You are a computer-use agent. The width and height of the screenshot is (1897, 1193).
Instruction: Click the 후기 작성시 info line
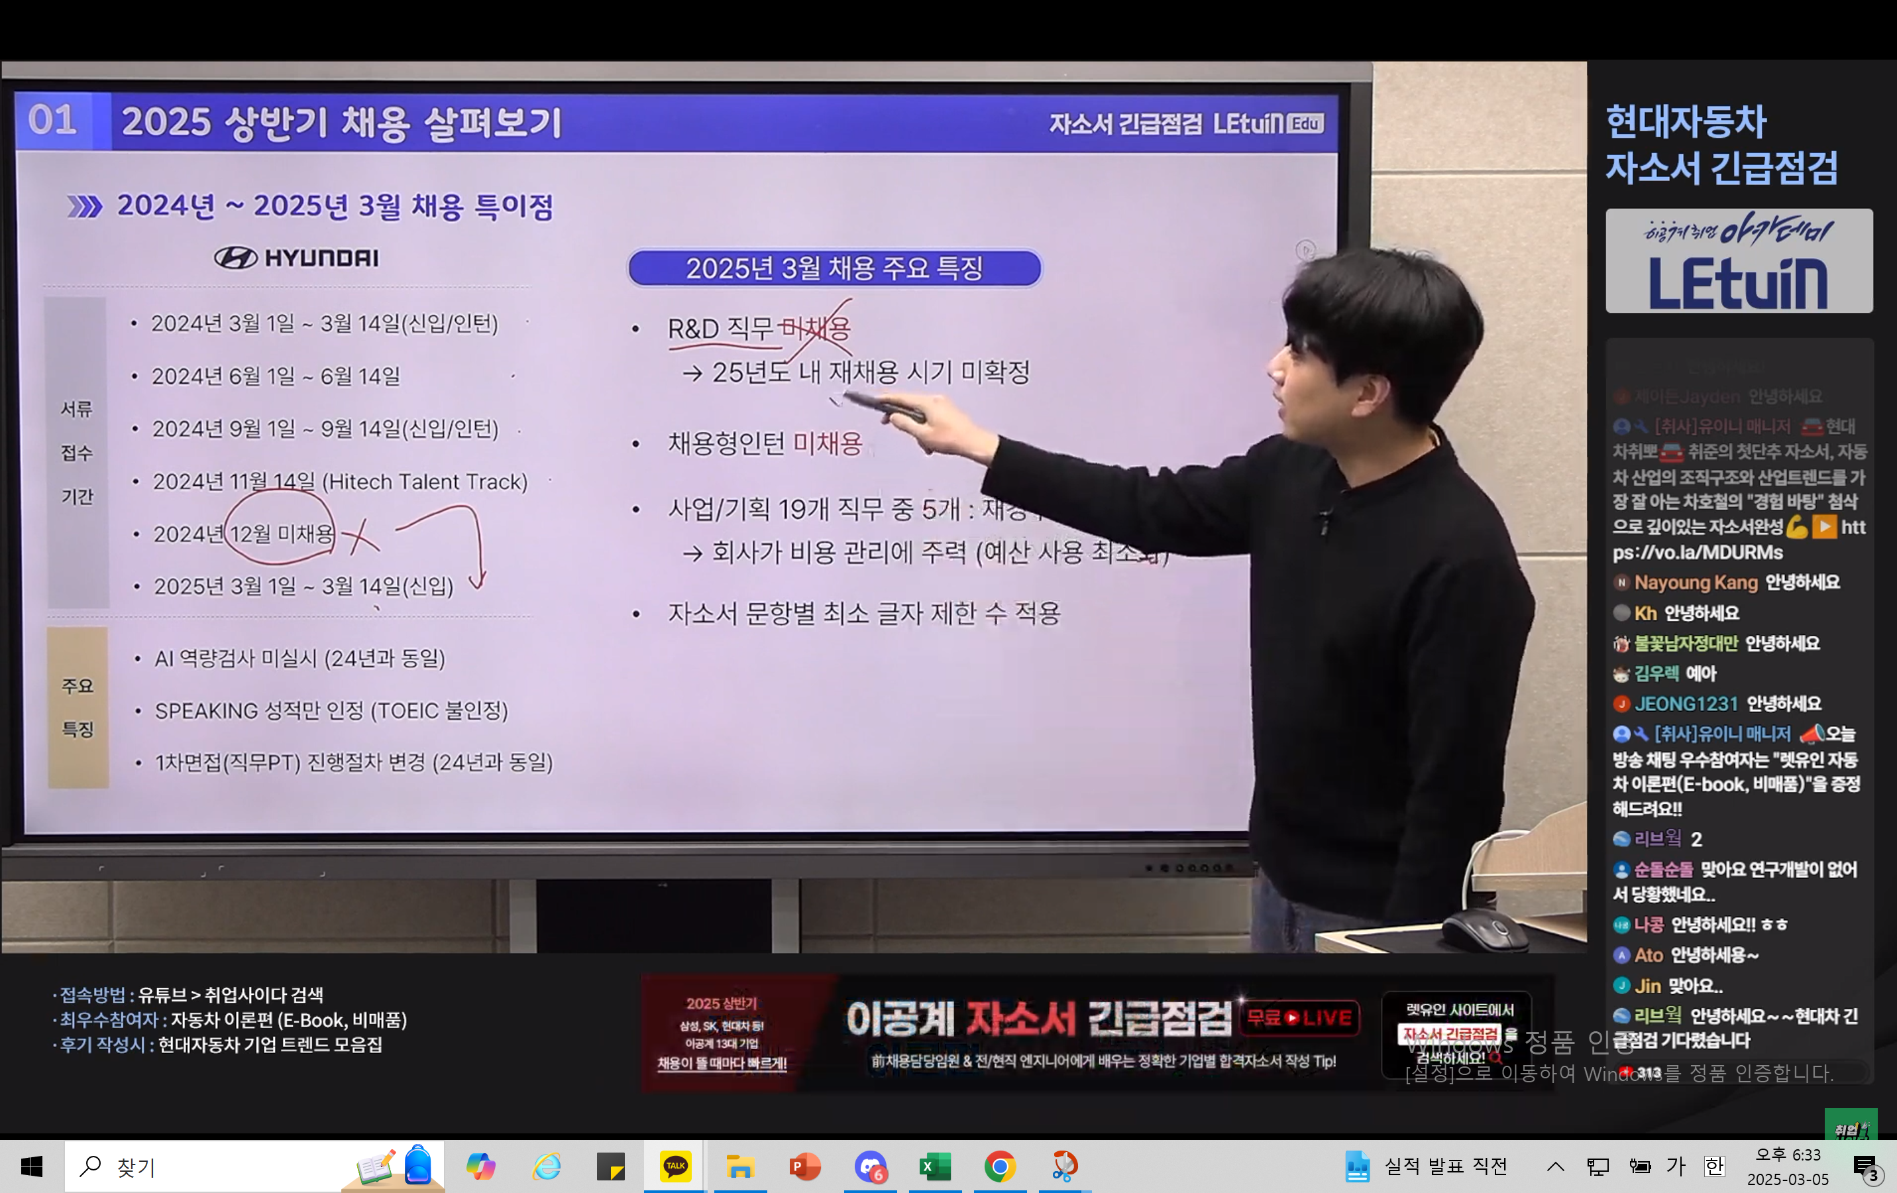click(x=217, y=1045)
